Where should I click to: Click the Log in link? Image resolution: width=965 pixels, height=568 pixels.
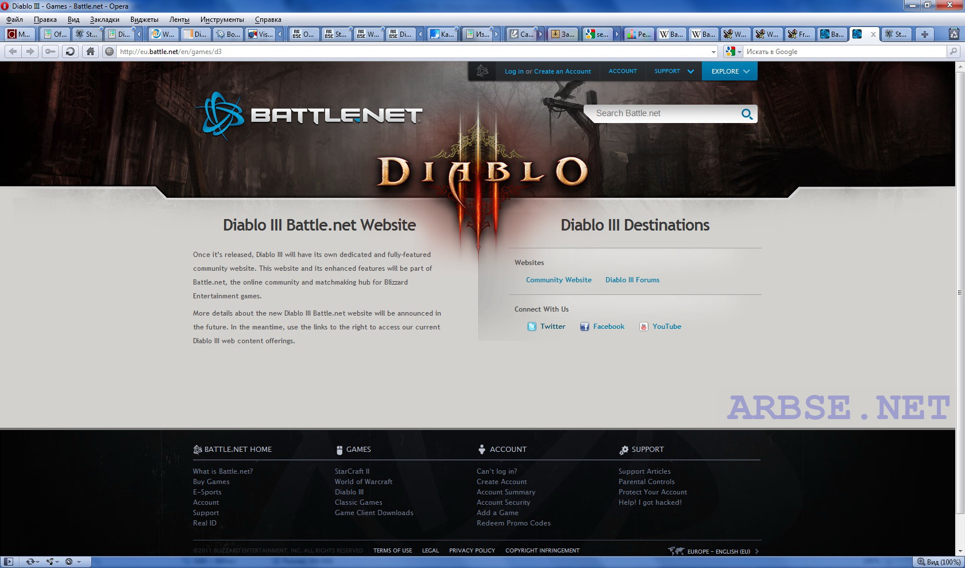click(514, 71)
